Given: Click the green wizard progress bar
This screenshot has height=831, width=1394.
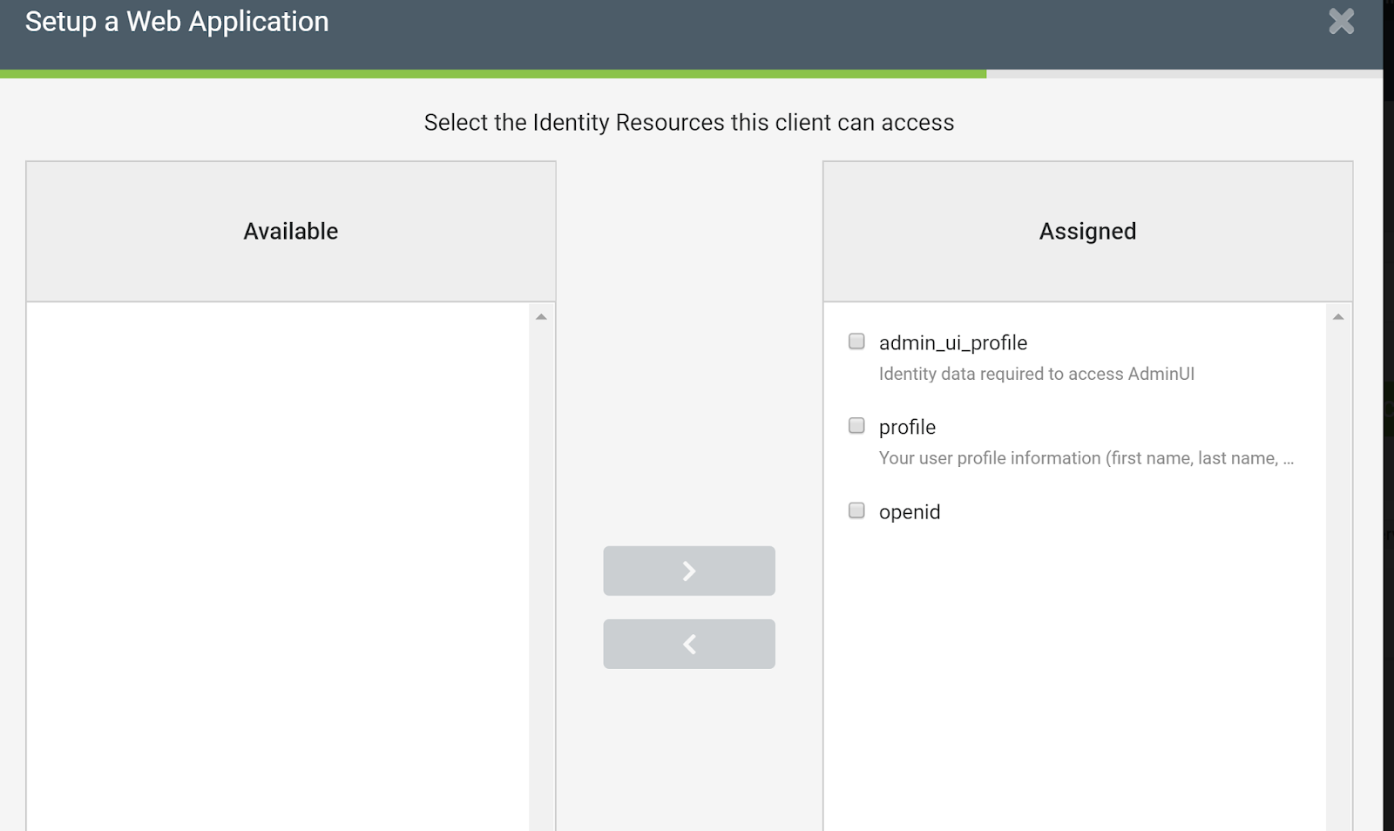Looking at the screenshot, I should tap(492, 74).
